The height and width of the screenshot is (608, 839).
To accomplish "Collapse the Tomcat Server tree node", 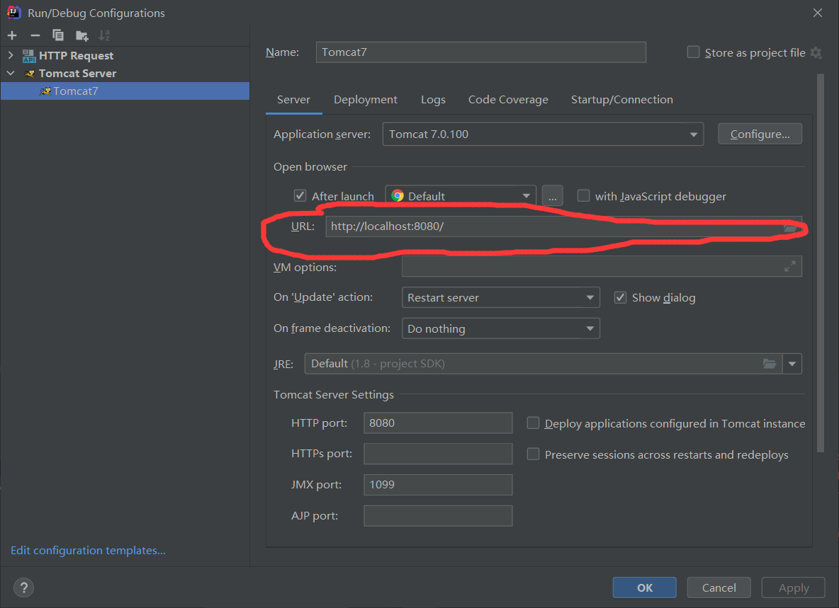I will 11,73.
